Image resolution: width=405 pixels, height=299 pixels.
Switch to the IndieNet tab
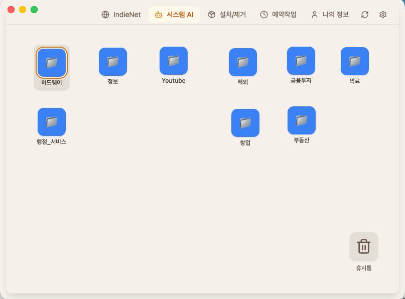[x=120, y=15]
